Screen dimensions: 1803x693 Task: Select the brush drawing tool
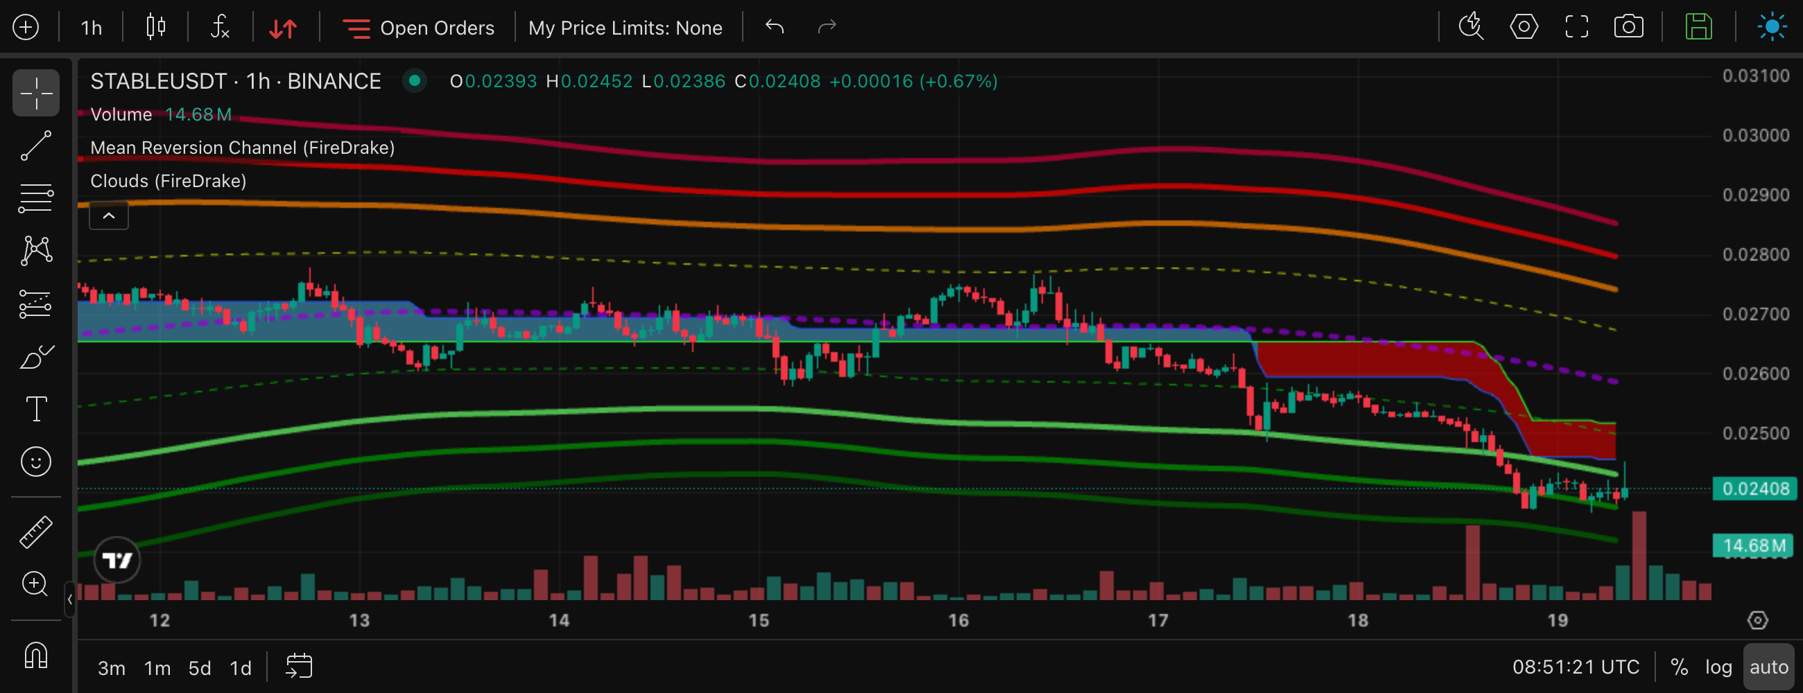pyautogui.click(x=35, y=357)
